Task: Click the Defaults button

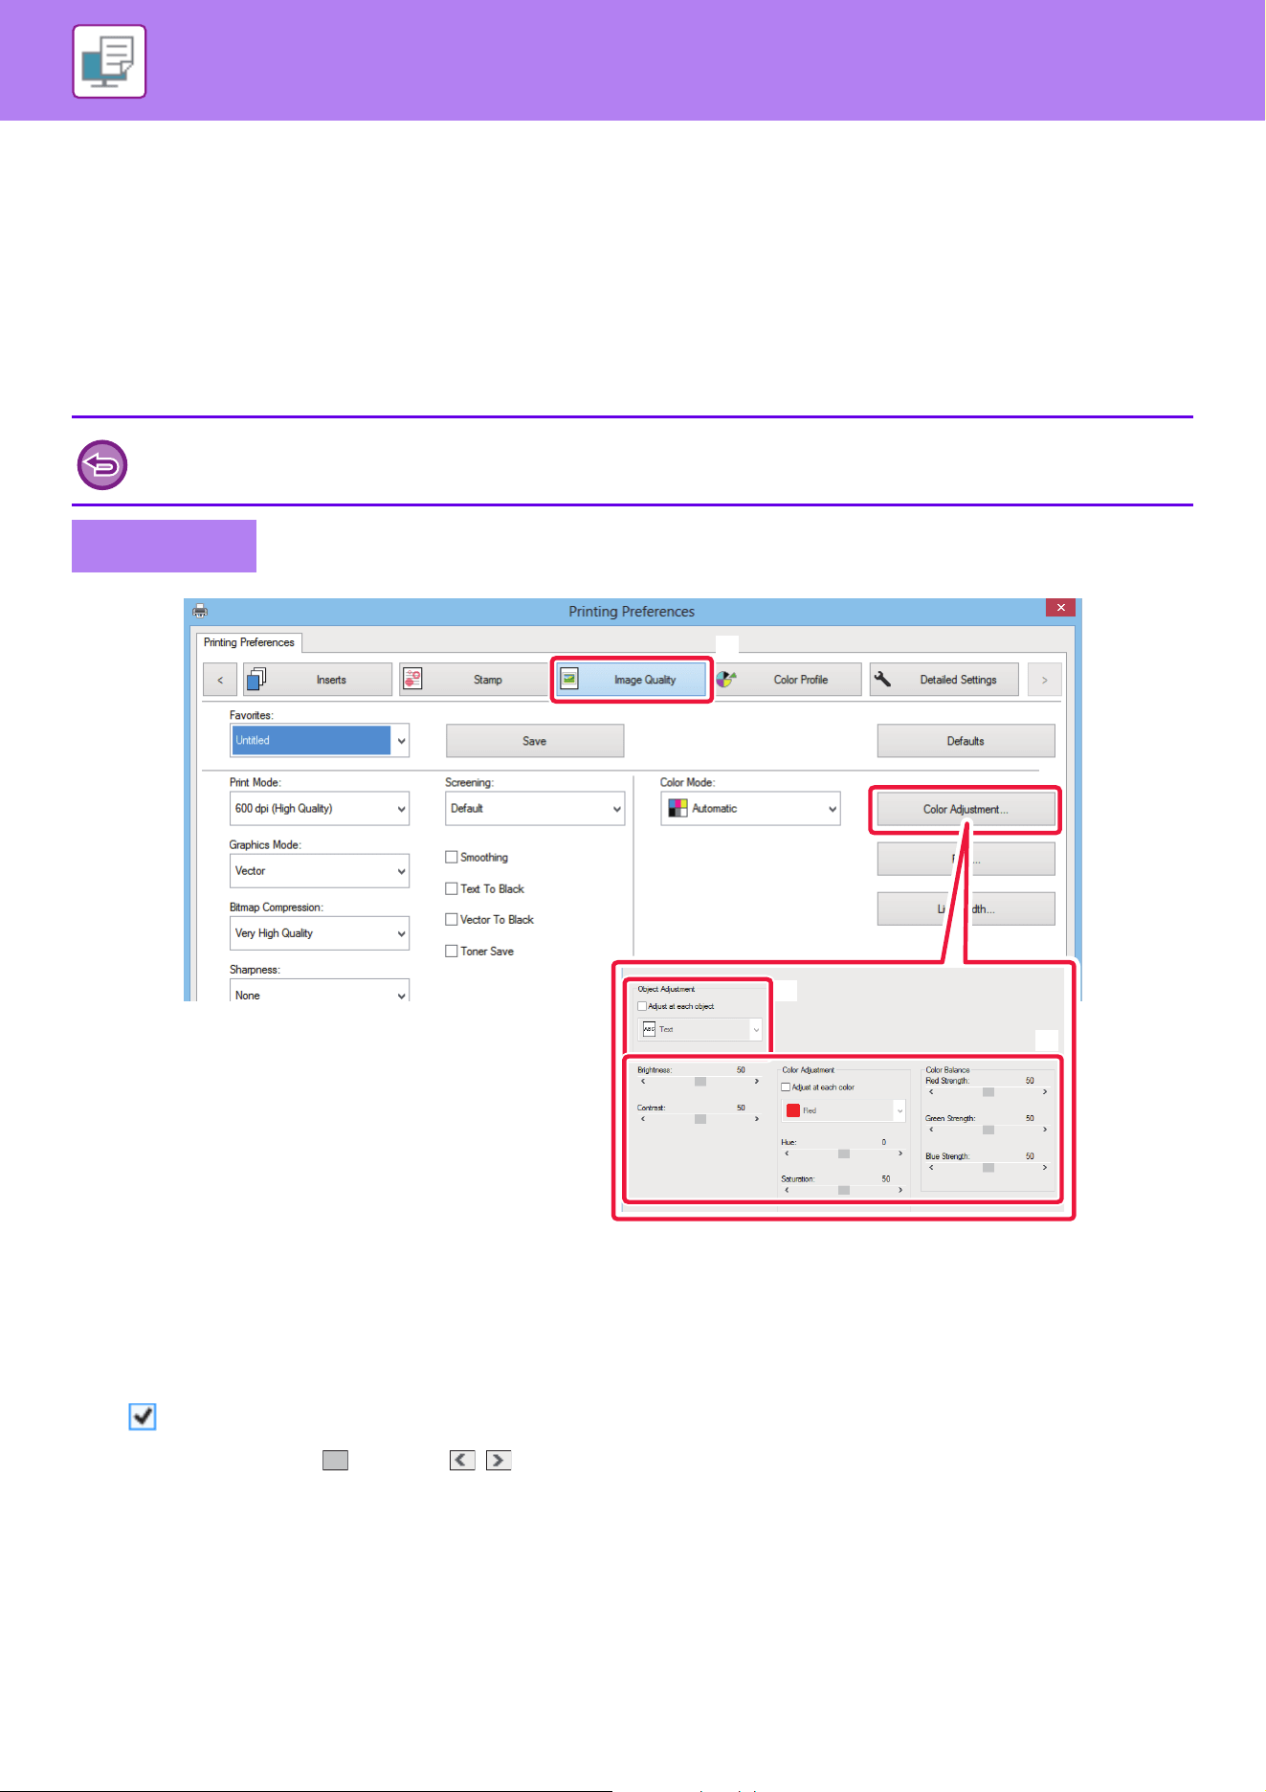Action: click(x=966, y=741)
